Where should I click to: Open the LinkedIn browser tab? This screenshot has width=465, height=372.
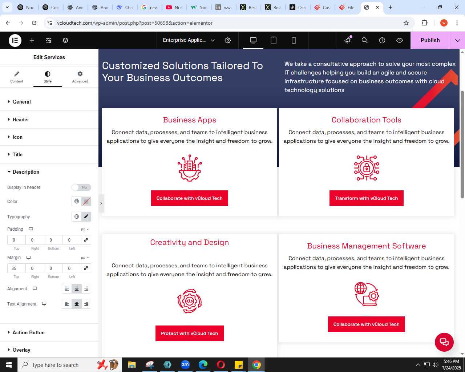click(x=223, y=7)
